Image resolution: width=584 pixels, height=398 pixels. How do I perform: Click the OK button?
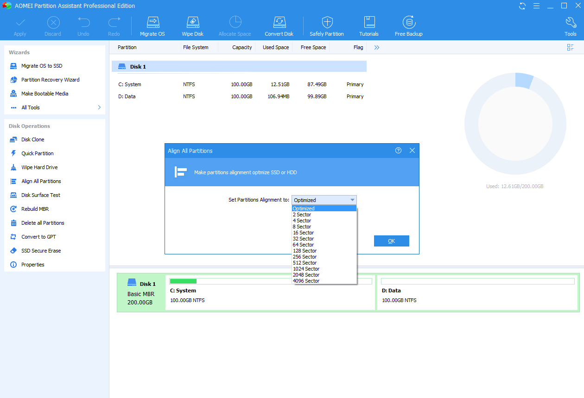coord(391,241)
